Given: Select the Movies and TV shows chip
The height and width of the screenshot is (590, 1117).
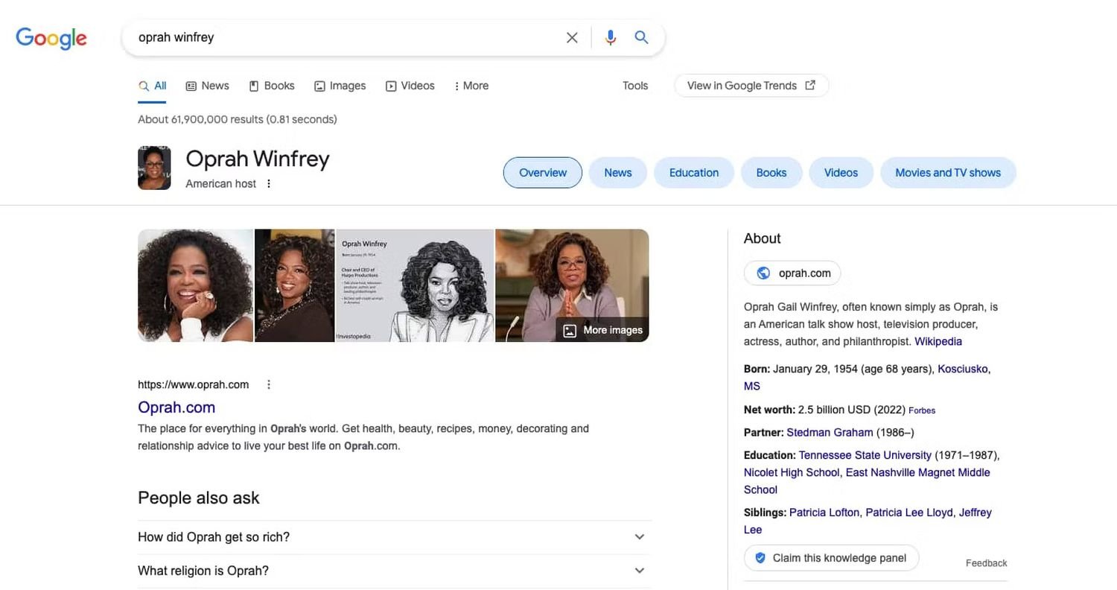Looking at the screenshot, I should click(x=947, y=173).
